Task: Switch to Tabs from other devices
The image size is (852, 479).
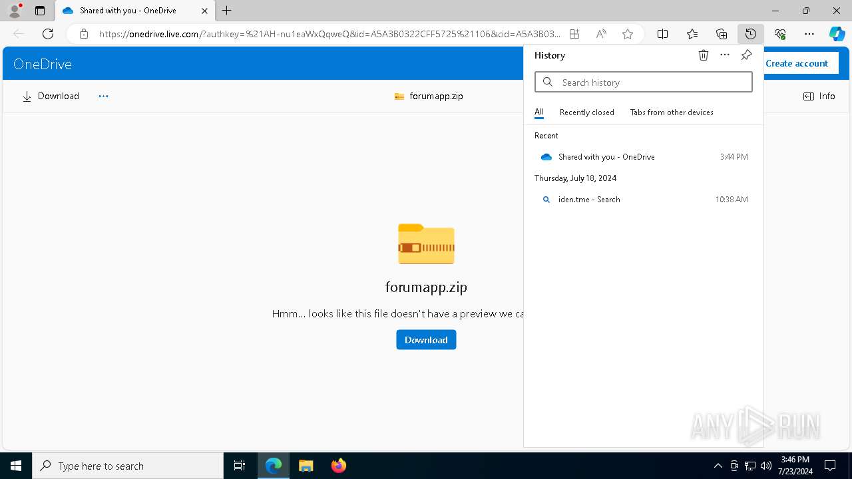Action: click(x=672, y=112)
